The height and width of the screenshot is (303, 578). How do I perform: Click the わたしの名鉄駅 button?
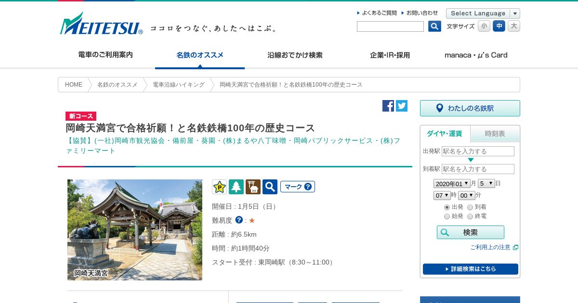pyautogui.click(x=470, y=108)
